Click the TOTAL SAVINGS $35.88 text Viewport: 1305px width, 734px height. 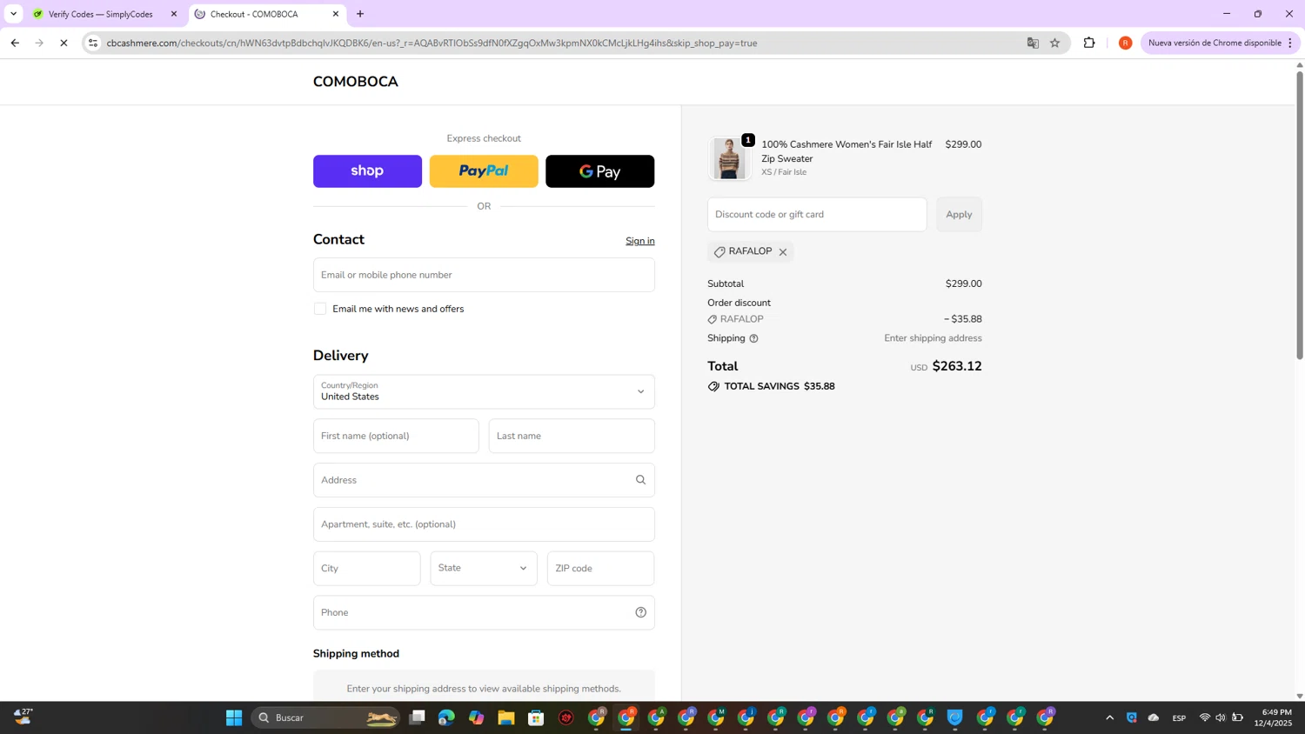780,386
